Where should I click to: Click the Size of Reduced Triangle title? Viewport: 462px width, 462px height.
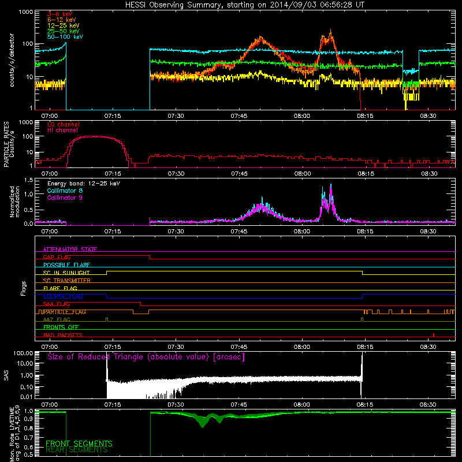[146, 357]
